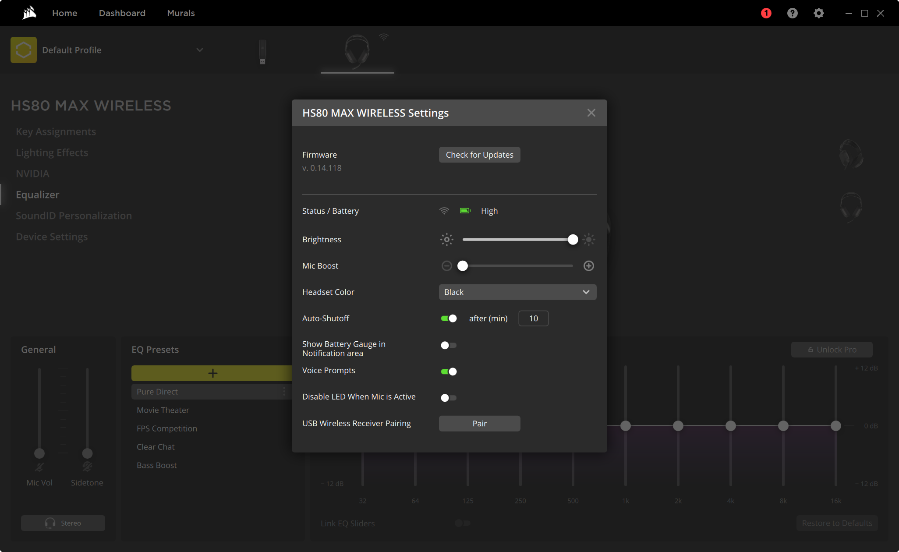This screenshot has height=552, width=899.
Task: Open the Home tab
Action: tap(65, 13)
